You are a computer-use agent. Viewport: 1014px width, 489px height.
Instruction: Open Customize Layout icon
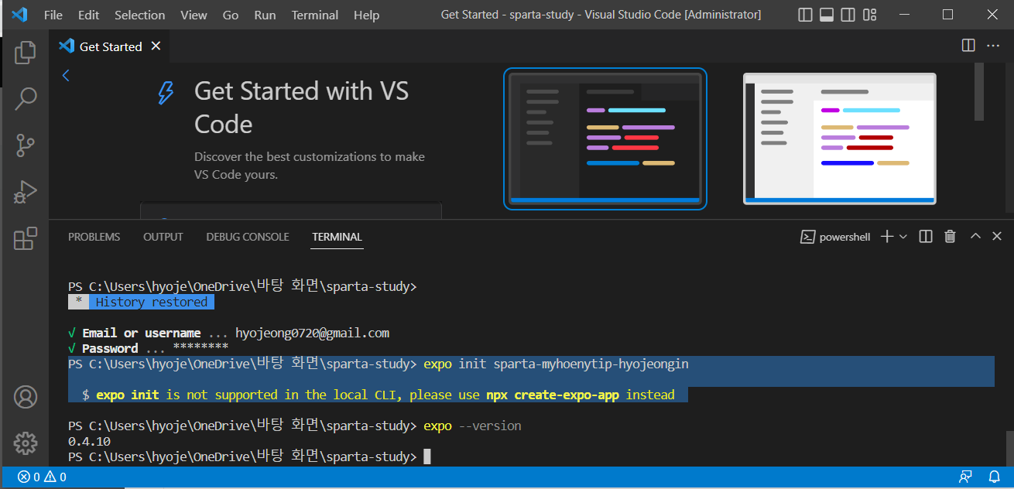870,15
